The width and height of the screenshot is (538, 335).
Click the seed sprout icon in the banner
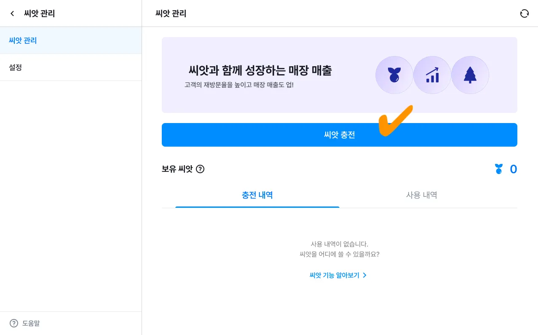pos(394,75)
